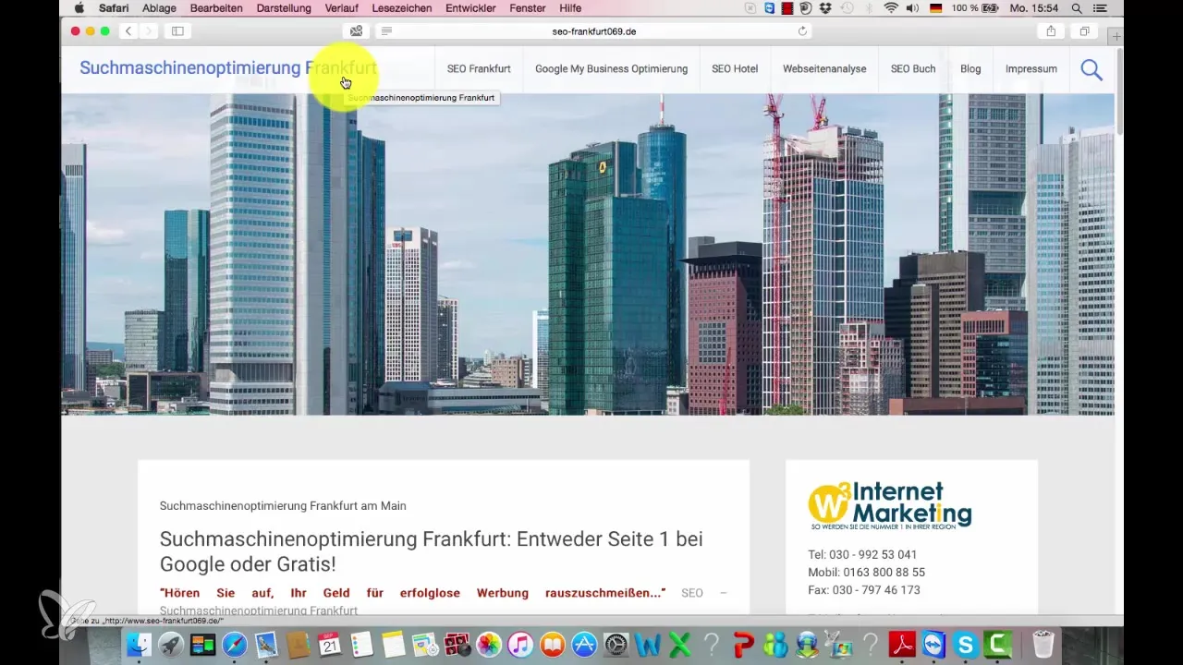
Task: Open the Impressum page
Action: pyautogui.click(x=1031, y=69)
